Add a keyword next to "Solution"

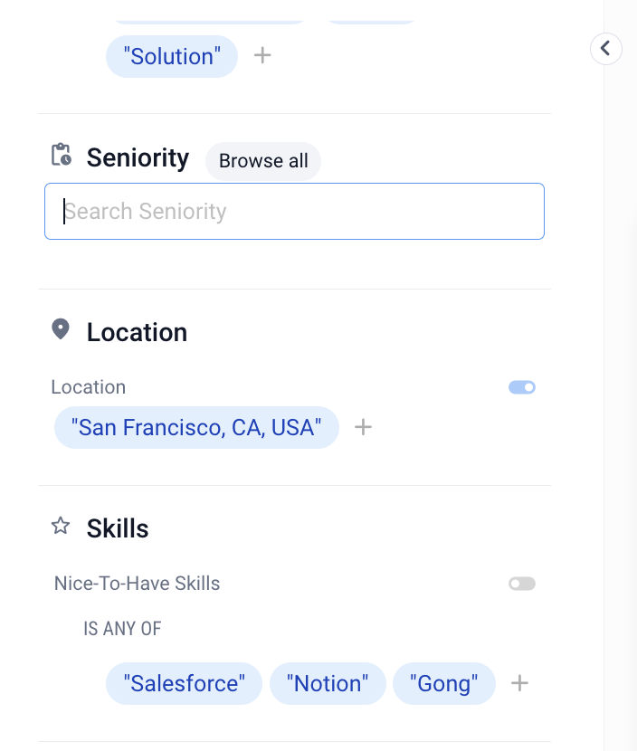tap(262, 55)
